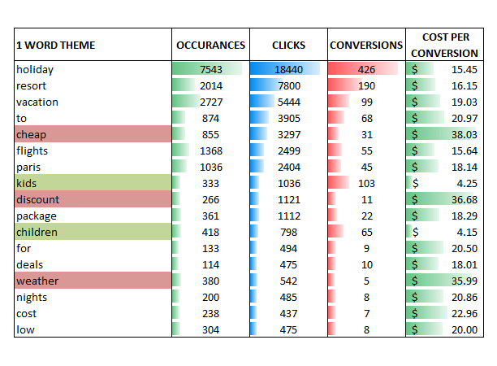Select the kids conversions value 103
This screenshot has width=497, height=366.
(365, 183)
